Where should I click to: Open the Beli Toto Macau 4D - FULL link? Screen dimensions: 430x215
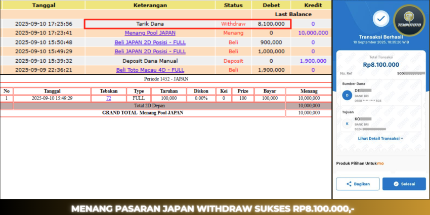point(150,70)
